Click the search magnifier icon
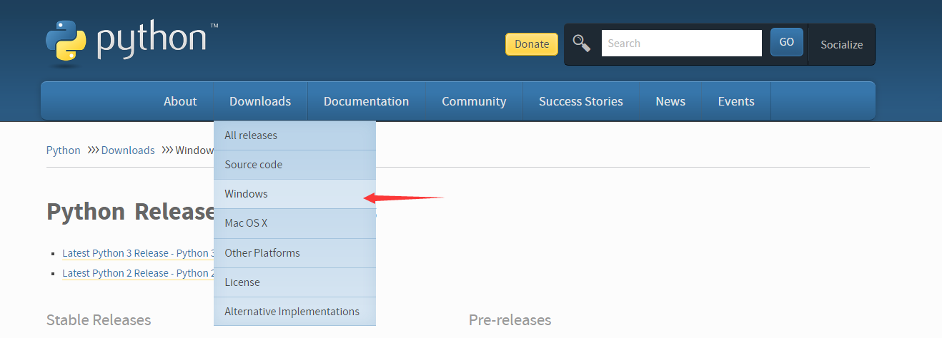The height and width of the screenshot is (338, 942). (x=582, y=43)
